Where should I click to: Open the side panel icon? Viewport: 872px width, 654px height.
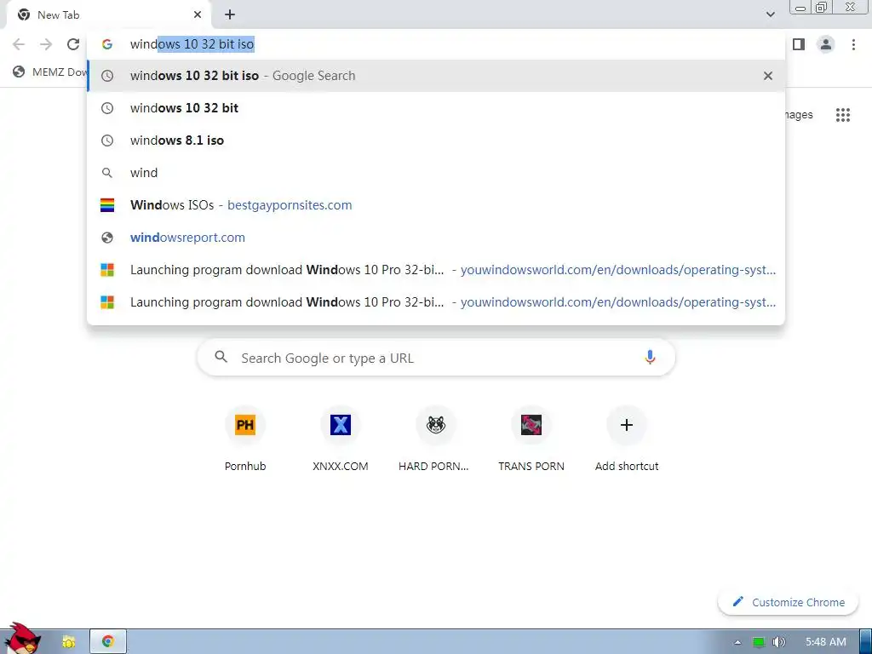(799, 44)
